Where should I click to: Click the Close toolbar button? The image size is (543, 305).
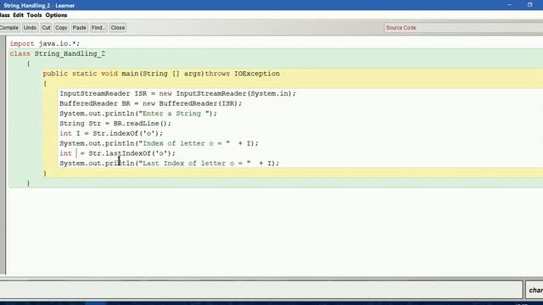click(x=118, y=28)
